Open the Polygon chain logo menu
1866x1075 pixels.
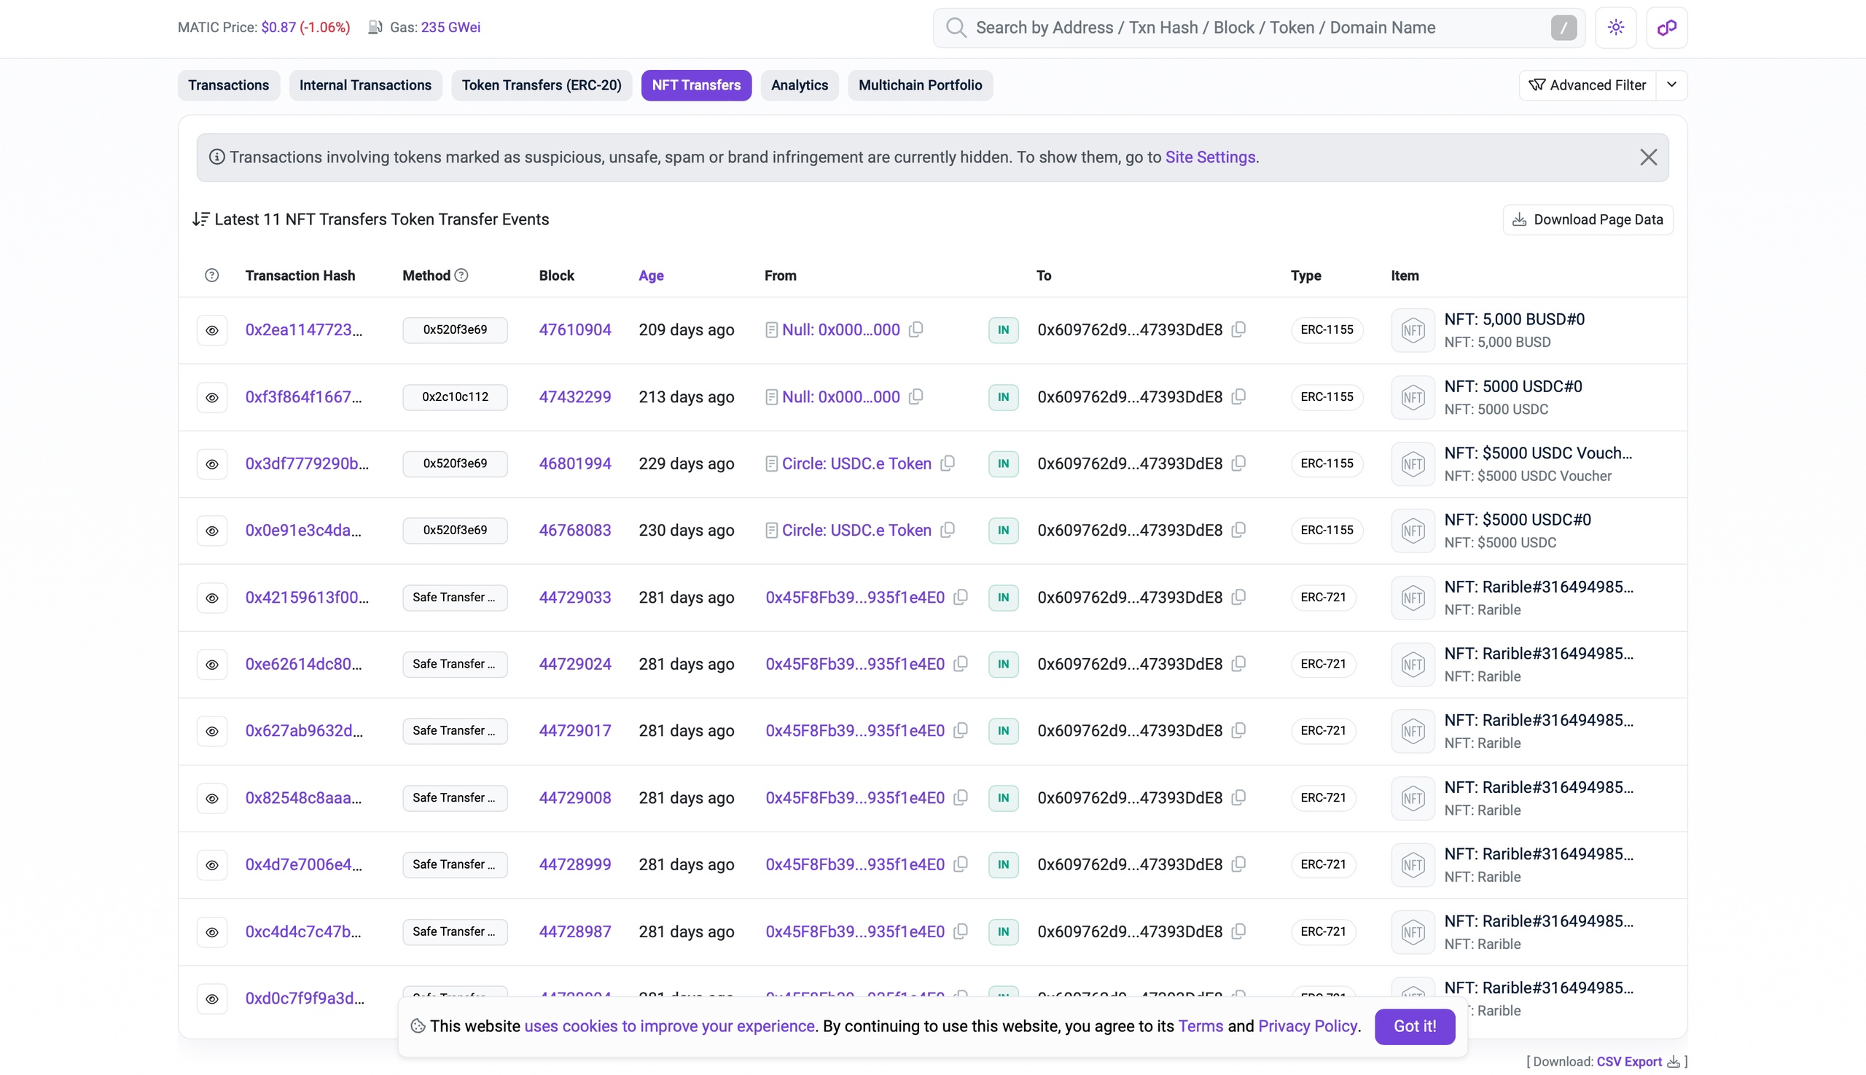click(1666, 27)
